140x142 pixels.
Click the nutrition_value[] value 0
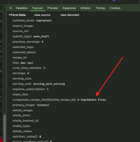coord(40,136)
